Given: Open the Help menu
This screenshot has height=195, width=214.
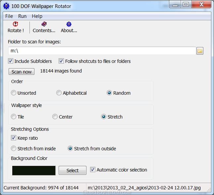Looking at the screenshot, I should coord(37,16).
